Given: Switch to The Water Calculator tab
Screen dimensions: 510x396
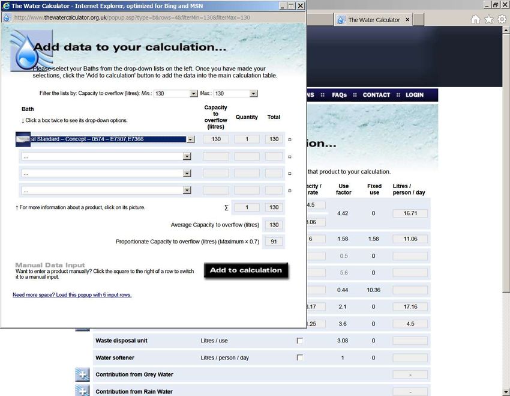Looking at the screenshot, I should (x=374, y=20).
